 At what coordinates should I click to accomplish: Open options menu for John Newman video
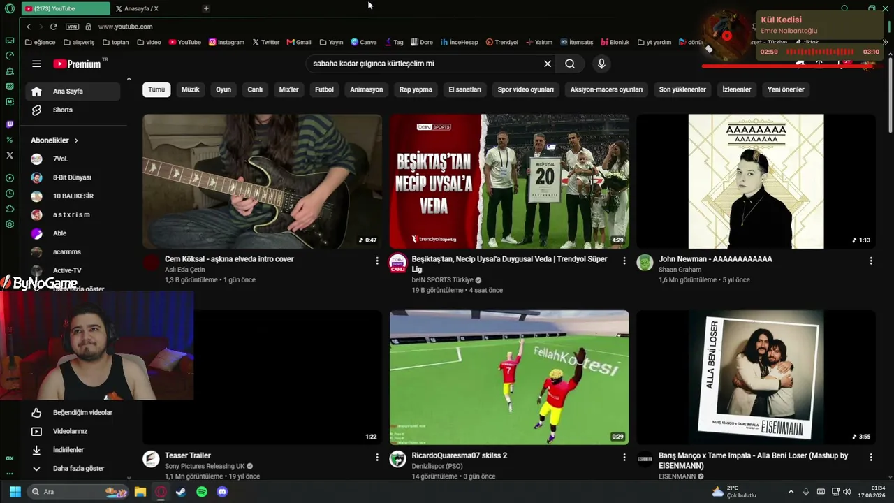pos(871,261)
